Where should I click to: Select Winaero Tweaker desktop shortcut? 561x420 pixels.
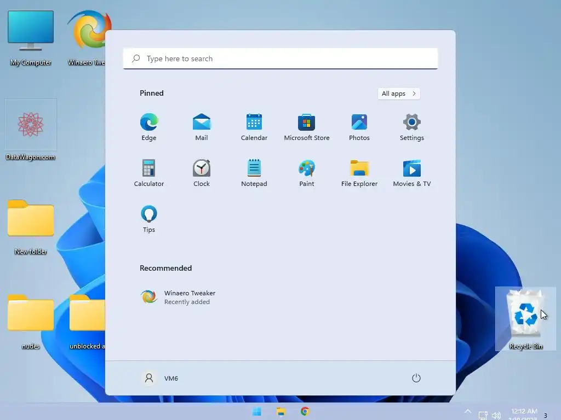(88, 38)
